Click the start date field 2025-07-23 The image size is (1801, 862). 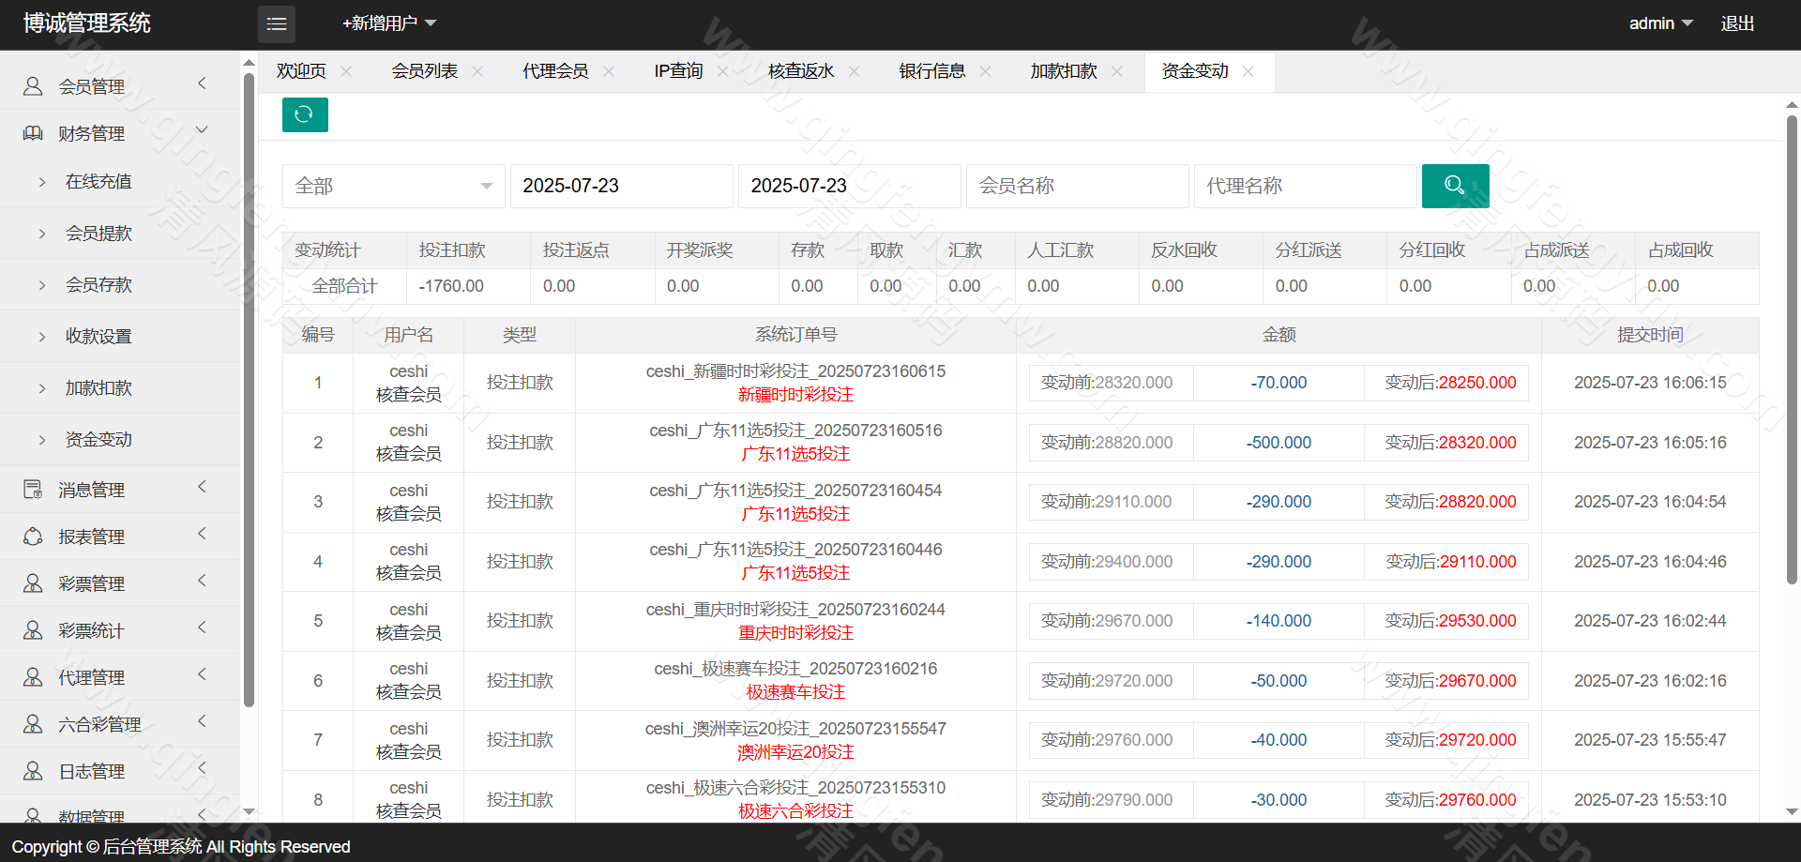tap(622, 186)
